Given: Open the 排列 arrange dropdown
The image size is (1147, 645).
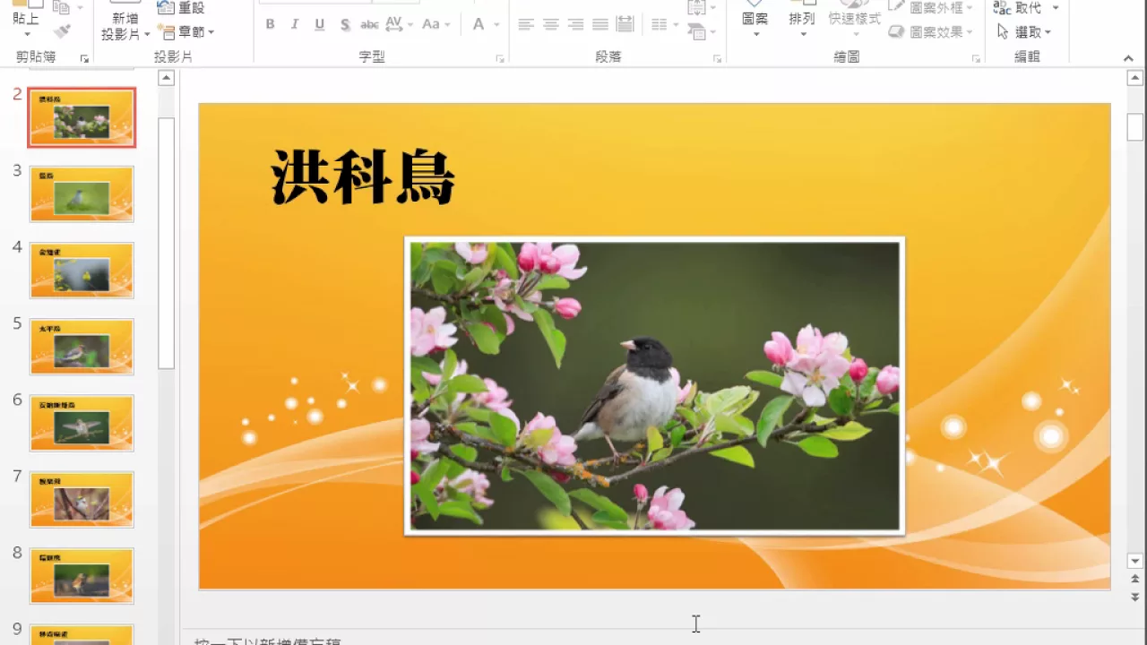Looking at the screenshot, I should click(803, 34).
